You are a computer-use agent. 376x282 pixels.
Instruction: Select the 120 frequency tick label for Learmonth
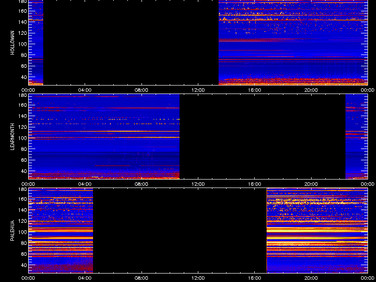tap(23, 127)
